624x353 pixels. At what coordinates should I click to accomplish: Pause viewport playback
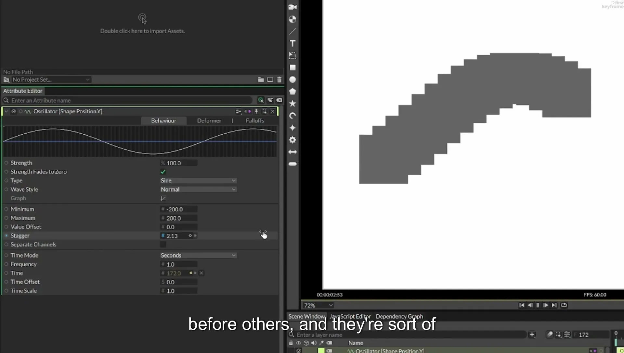[538, 305]
